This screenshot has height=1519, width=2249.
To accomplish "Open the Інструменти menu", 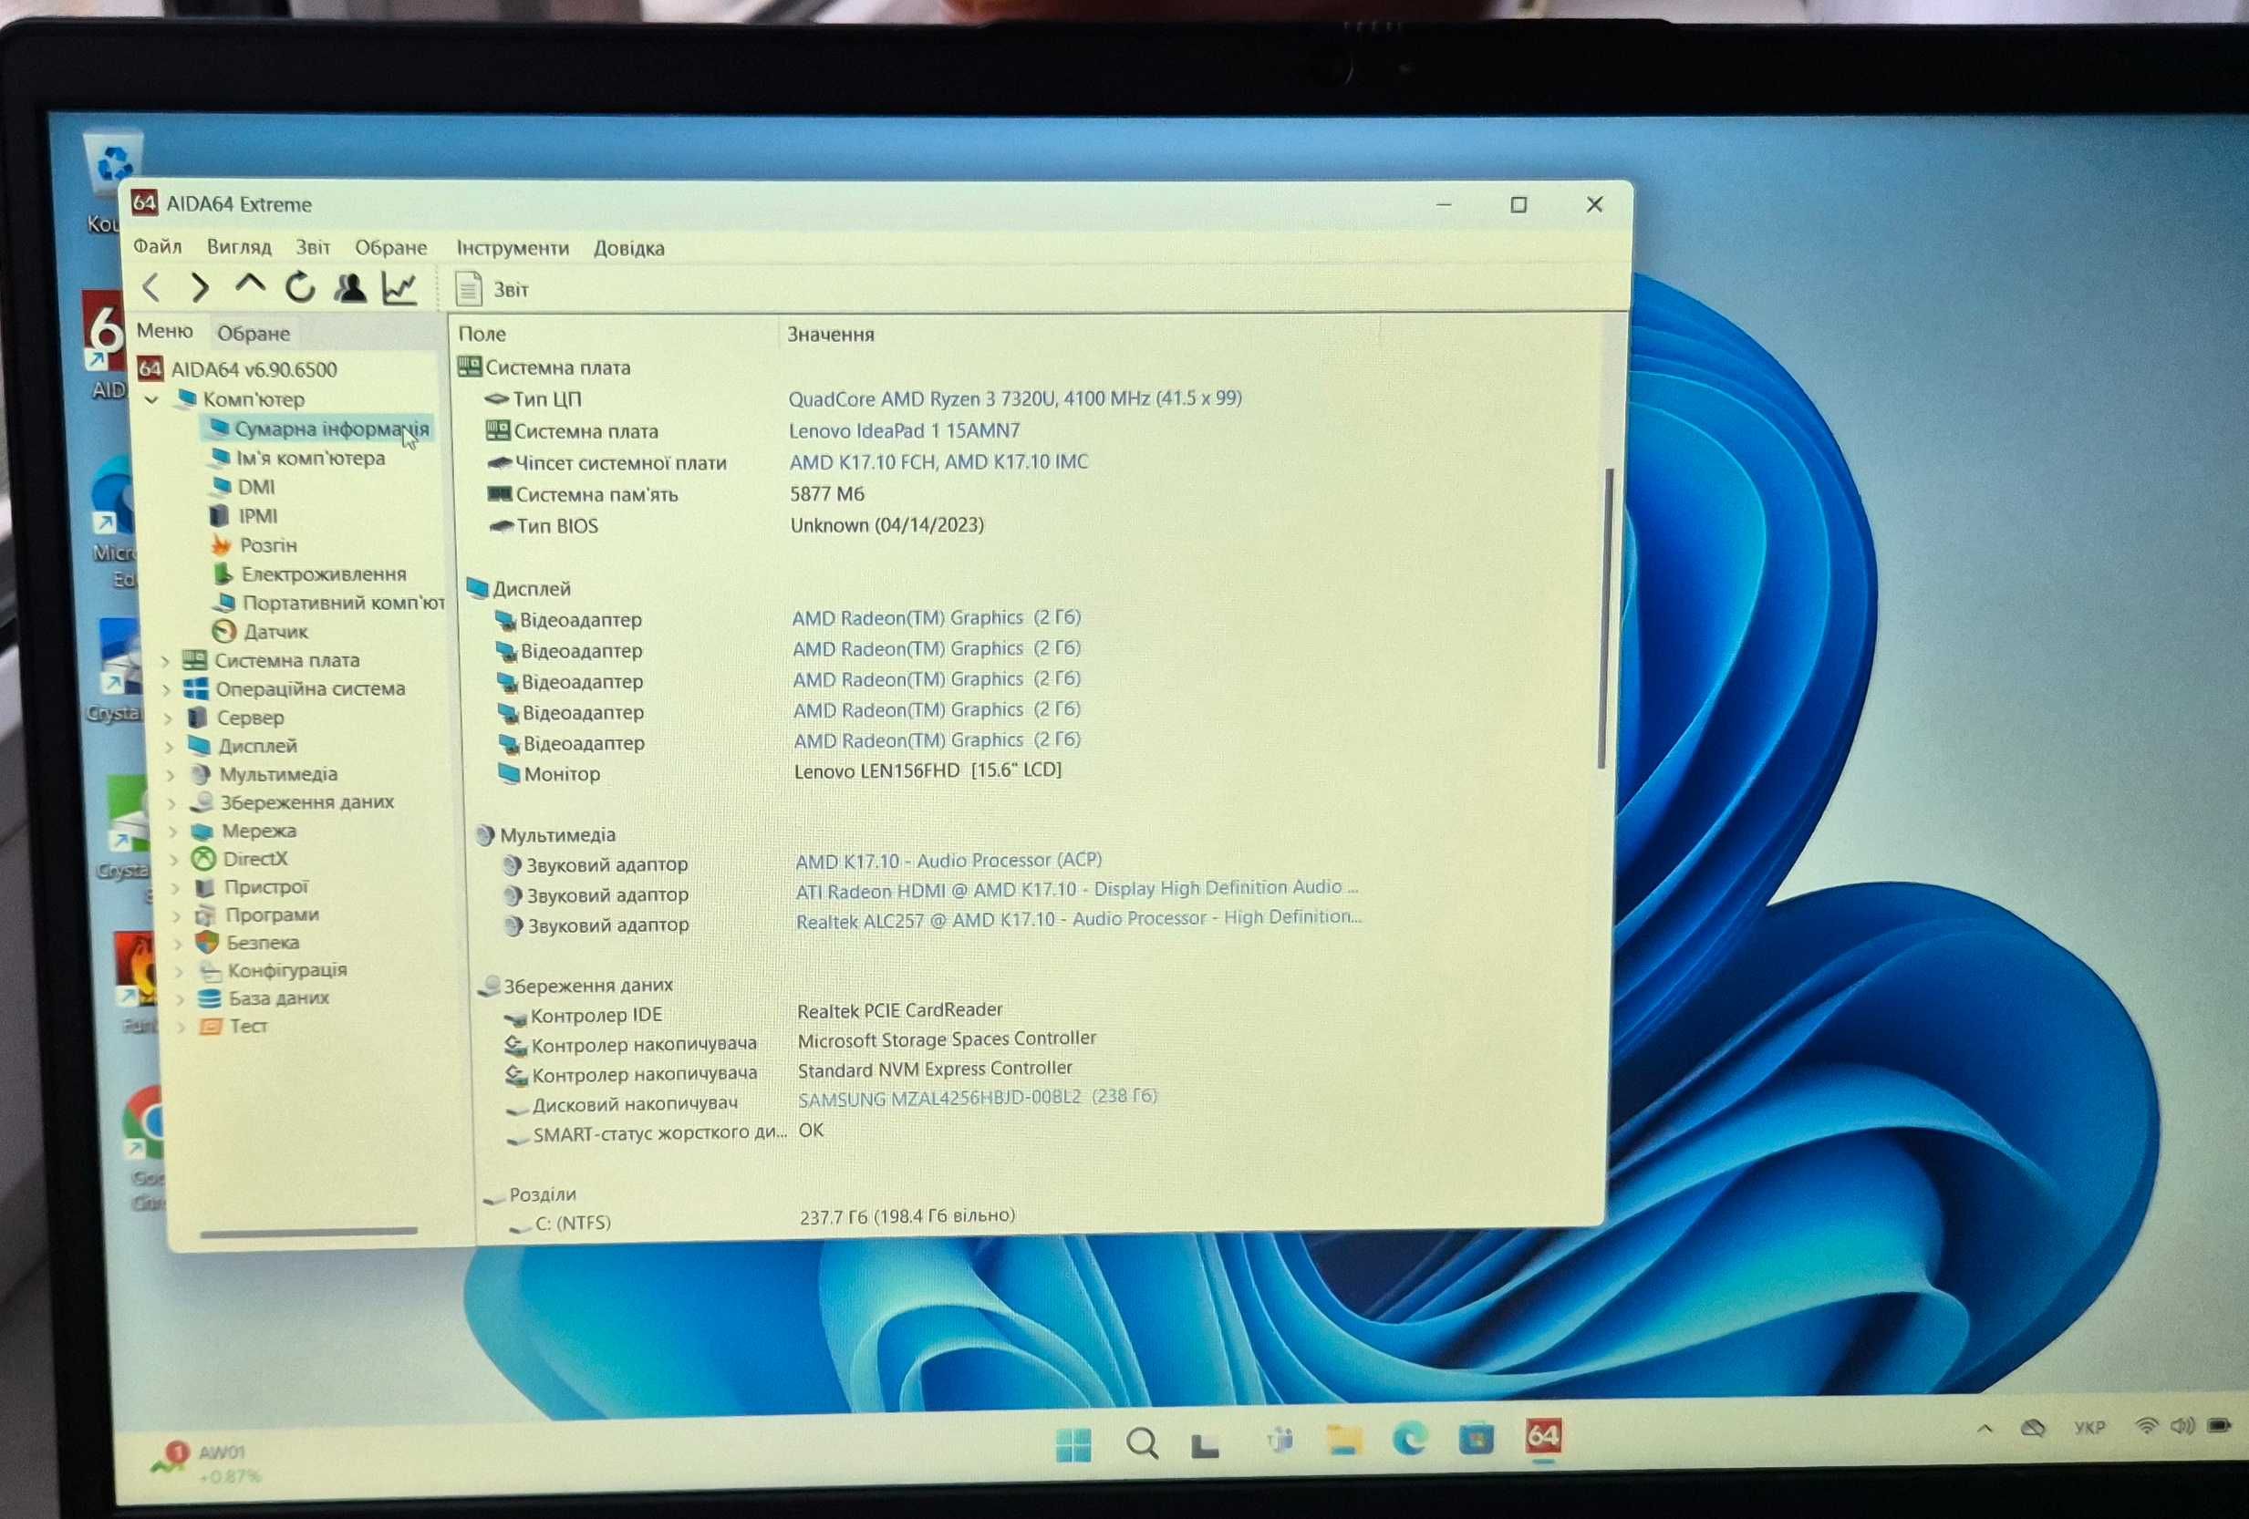I will (x=513, y=248).
